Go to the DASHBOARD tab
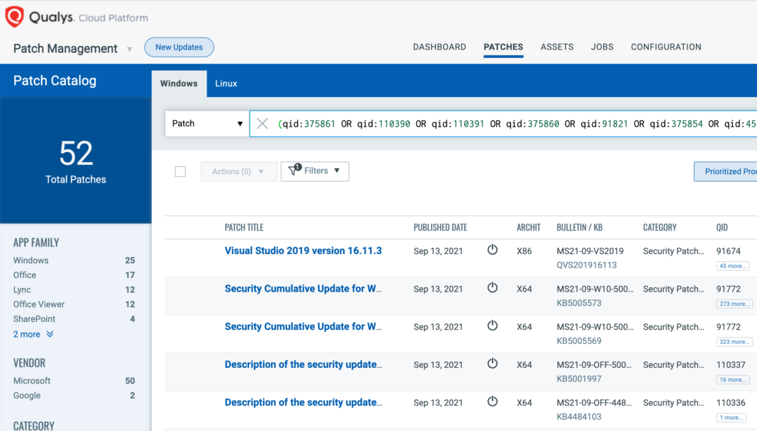The height and width of the screenshot is (431, 757). point(439,47)
